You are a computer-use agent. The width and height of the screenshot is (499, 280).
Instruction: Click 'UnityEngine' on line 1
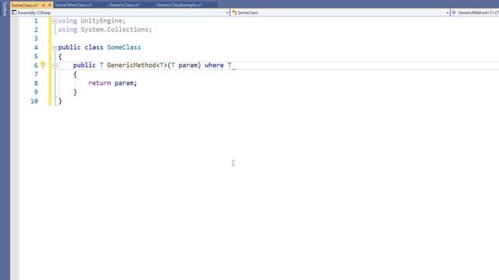(x=101, y=21)
